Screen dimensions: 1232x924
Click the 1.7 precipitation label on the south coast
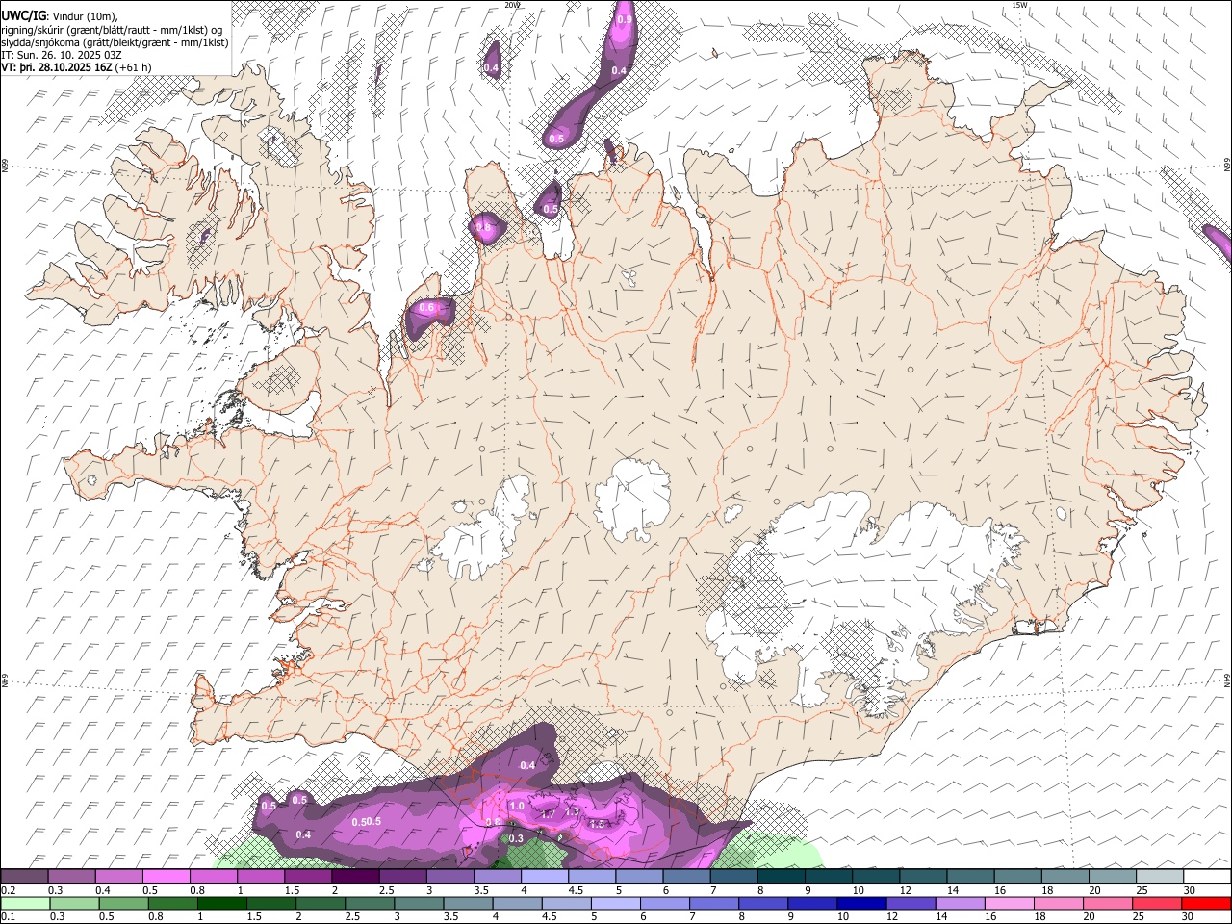(548, 813)
